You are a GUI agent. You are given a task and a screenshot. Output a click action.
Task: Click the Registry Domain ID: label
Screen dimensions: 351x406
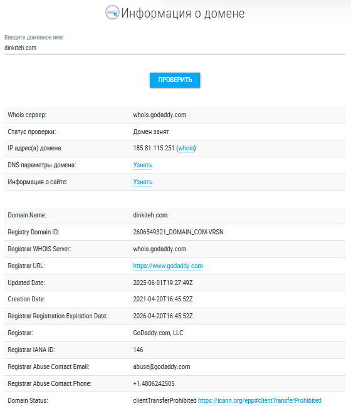click(33, 232)
